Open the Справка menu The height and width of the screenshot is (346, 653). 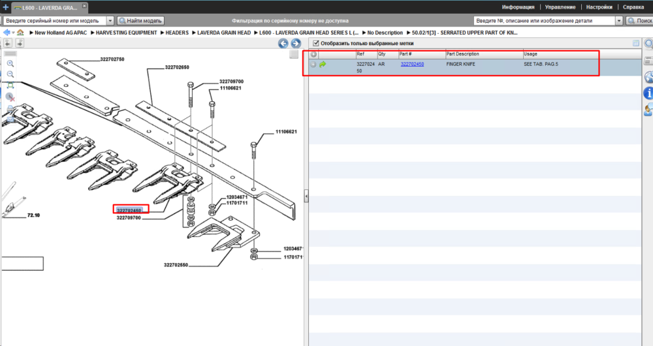point(633,7)
